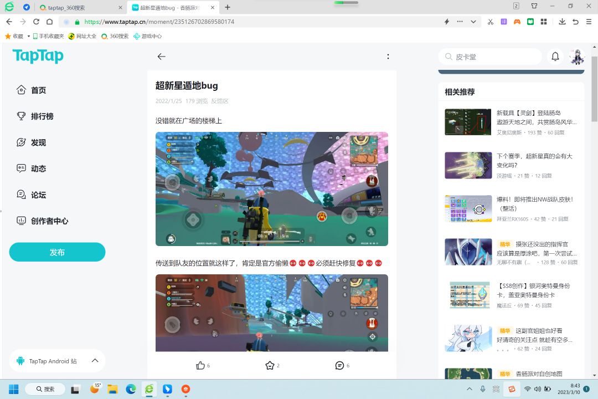
Task: Open 手机收藏夹 bookmark
Action: 48,36
